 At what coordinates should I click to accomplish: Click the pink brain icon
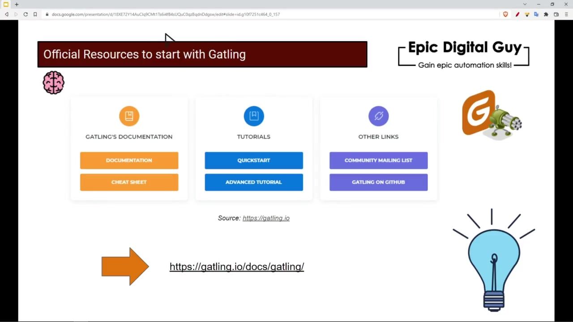click(x=54, y=83)
